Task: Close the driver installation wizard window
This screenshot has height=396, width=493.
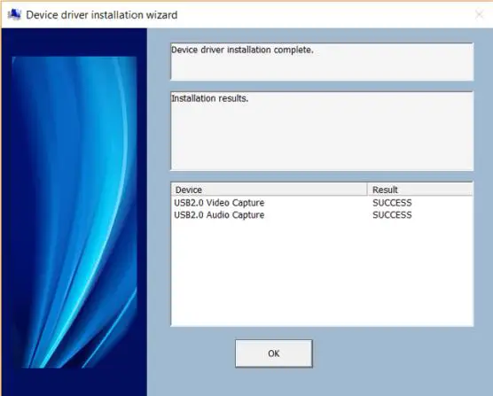Action: tap(479, 14)
